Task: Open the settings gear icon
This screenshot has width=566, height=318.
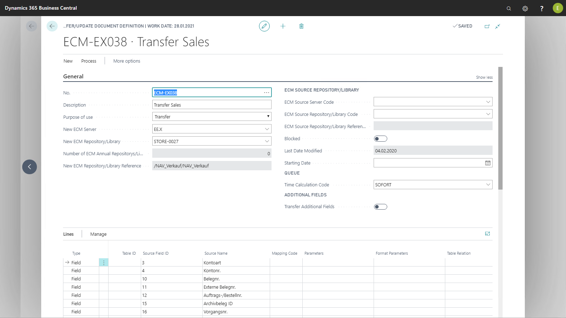Action: (525, 8)
